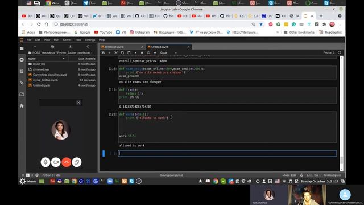Click the Python 3 kernel name
364x205 pixels.
point(329,53)
